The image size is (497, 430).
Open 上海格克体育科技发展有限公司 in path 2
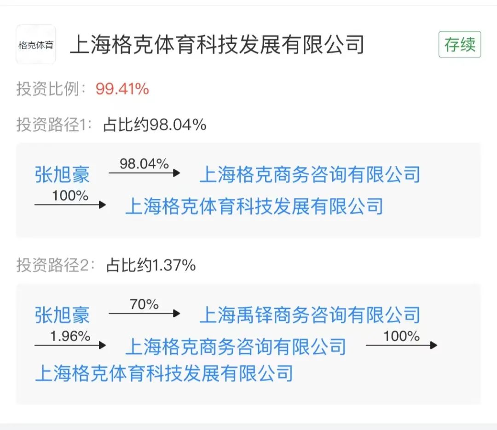164,373
